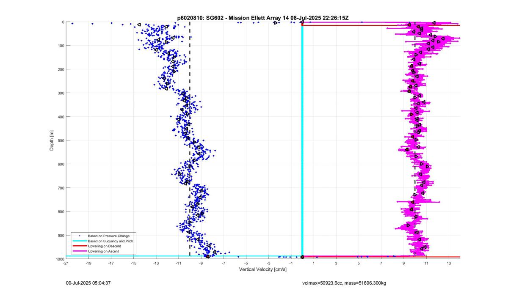Click the 'volmax=50923.6cc, mass=51696.300kg' text
The image size is (508, 291).
coord(344,283)
